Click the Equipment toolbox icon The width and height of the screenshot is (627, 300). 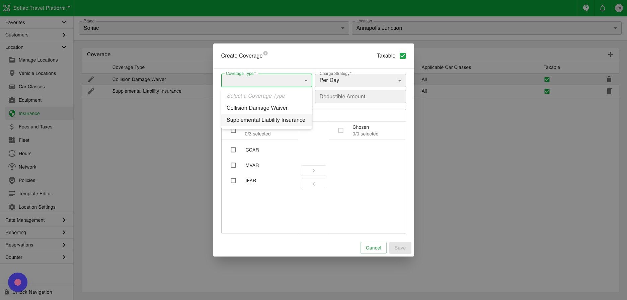pyautogui.click(x=12, y=100)
